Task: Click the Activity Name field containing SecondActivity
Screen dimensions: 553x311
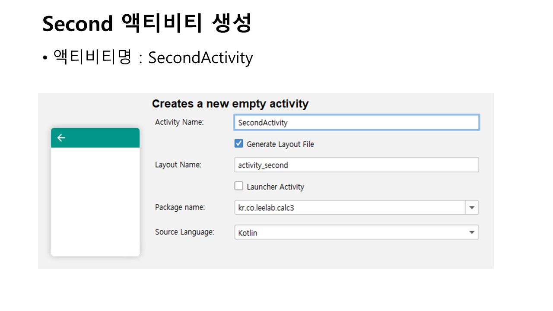Action: coord(356,123)
